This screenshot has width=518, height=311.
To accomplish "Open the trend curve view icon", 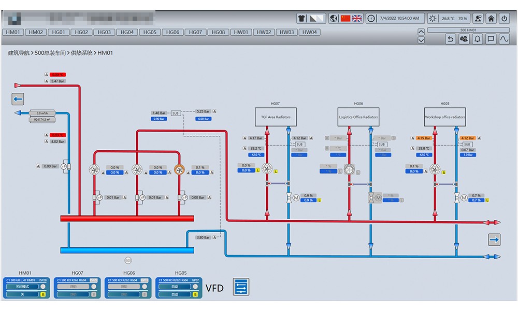I will pyautogui.click(x=504, y=39).
